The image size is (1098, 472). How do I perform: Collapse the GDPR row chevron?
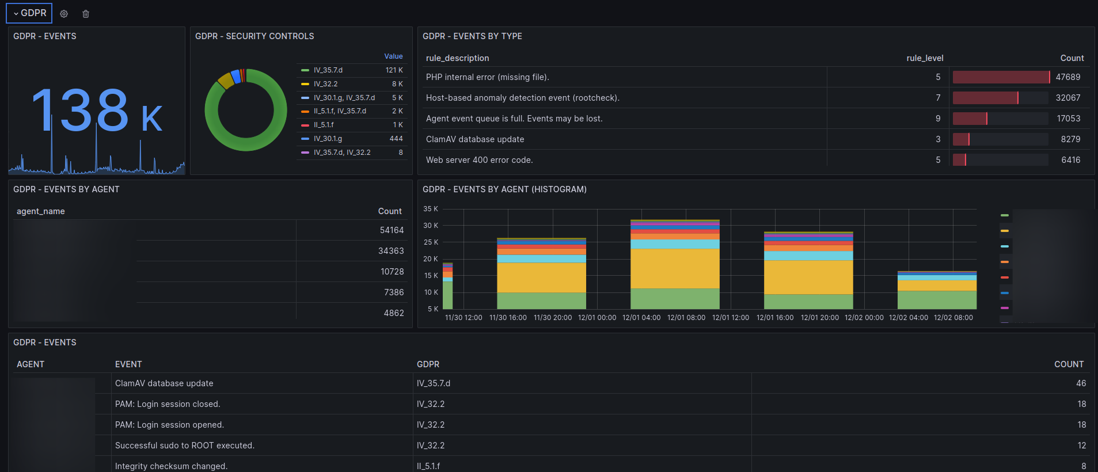16,13
